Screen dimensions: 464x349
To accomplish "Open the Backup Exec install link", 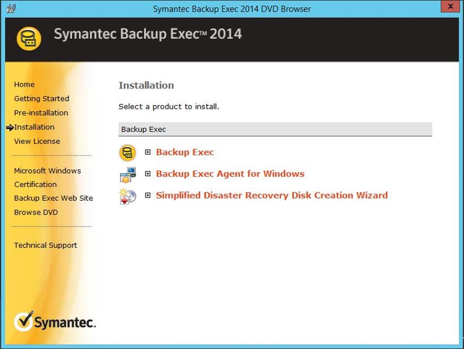I will click(x=185, y=152).
